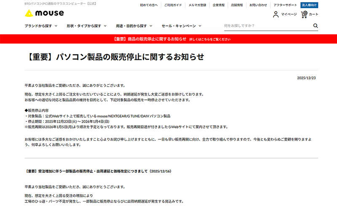Click BTOパソコン通販のマウスコンピューター tagline
The width and height of the screenshot is (337, 207).
(61, 4)
